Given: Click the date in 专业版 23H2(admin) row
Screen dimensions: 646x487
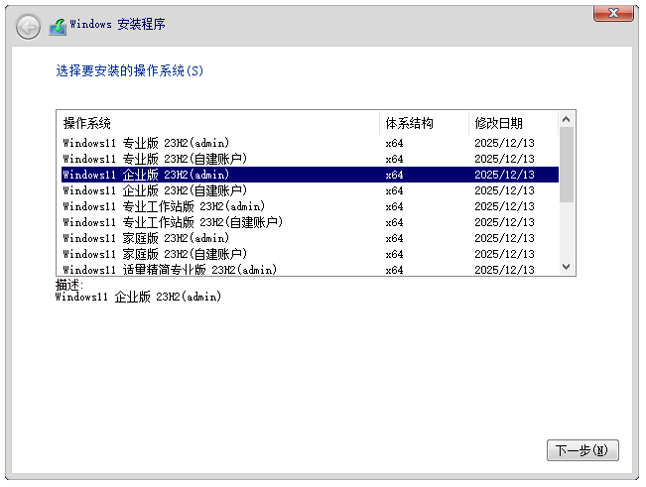Looking at the screenshot, I should tap(504, 143).
